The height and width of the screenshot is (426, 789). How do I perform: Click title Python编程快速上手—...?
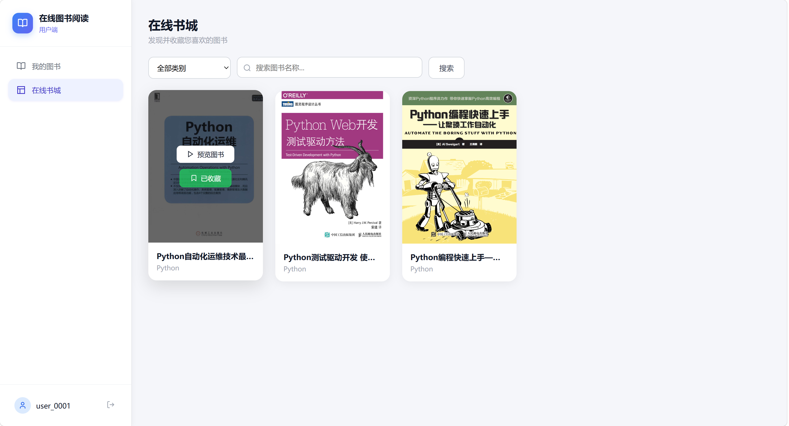pos(456,257)
